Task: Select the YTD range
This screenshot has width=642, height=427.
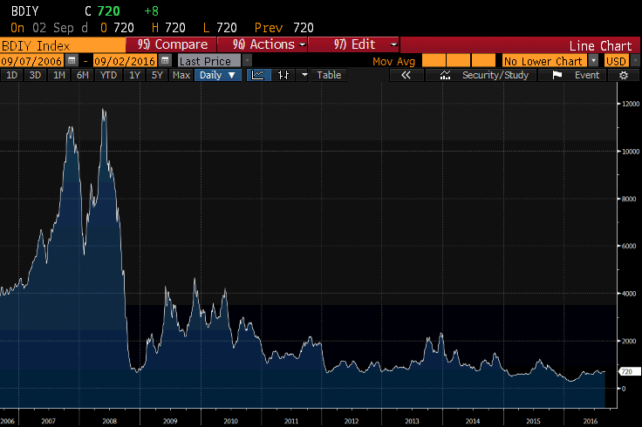Action: (108, 75)
